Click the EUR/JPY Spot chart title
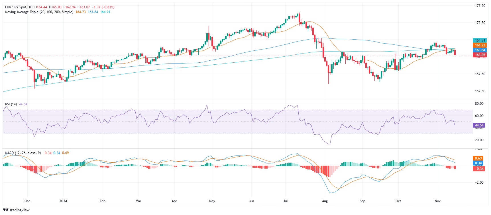The height and width of the screenshot is (215, 491). tap(19, 7)
